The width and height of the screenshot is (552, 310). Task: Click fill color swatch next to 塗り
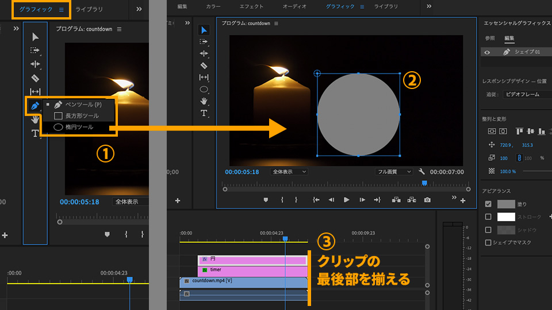(506, 204)
